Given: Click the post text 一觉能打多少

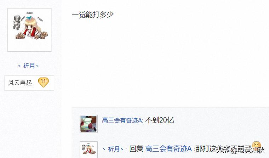Looking at the screenshot, I should (93, 15).
